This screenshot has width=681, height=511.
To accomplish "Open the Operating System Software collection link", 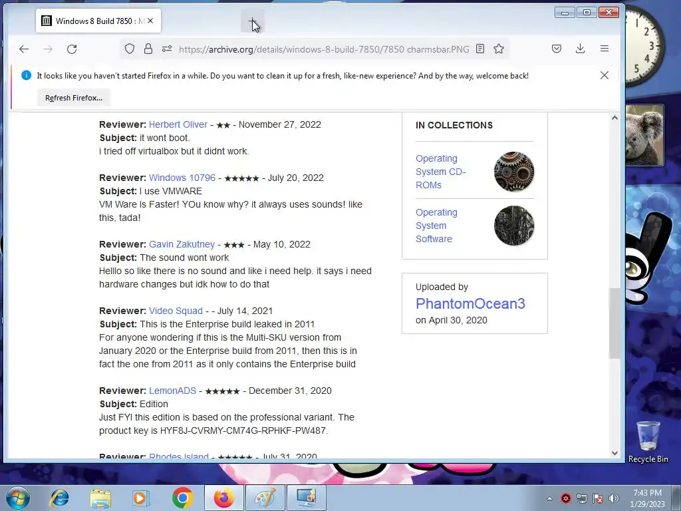I will (436, 226).
